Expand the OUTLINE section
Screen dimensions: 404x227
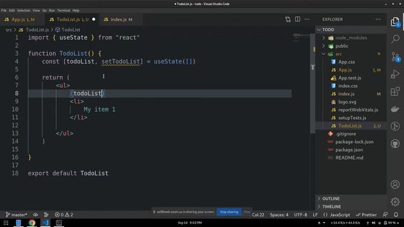click(351, 199)
